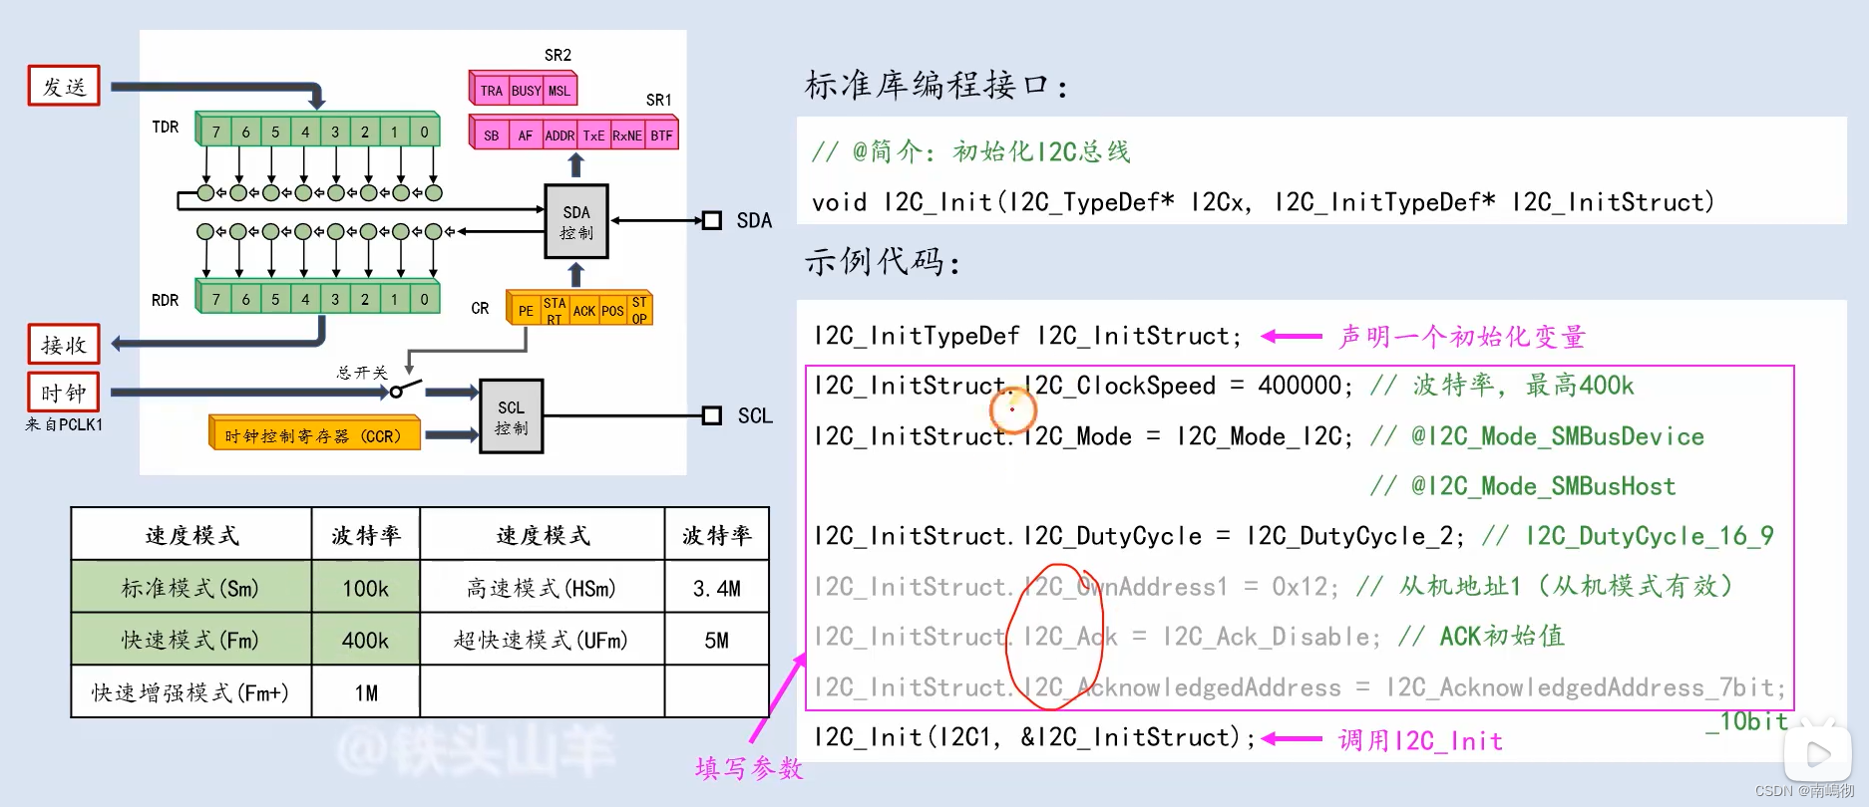Image resolution: width=1869 pixels, height=807 pixels.
Task: Click the I2C_Init(I2C1, &I2C_InitStruct) call line
Action: [x=1034, y=737]
